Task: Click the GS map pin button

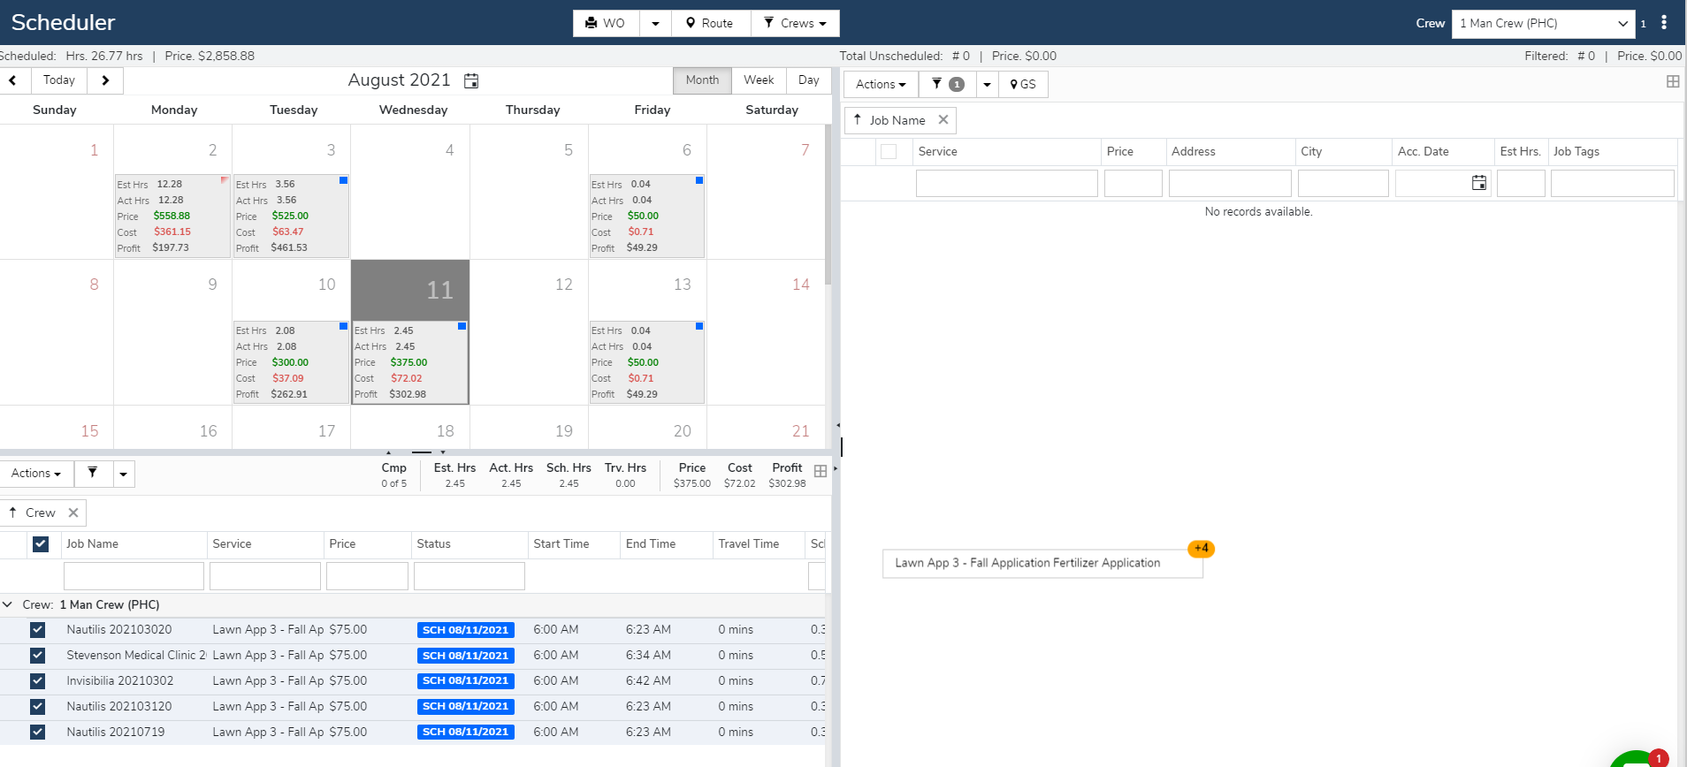Action: (x=1023, y=84)
